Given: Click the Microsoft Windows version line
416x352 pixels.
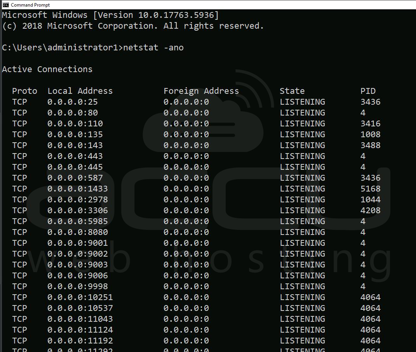Looking at the screenshot, I should point(110,15).
